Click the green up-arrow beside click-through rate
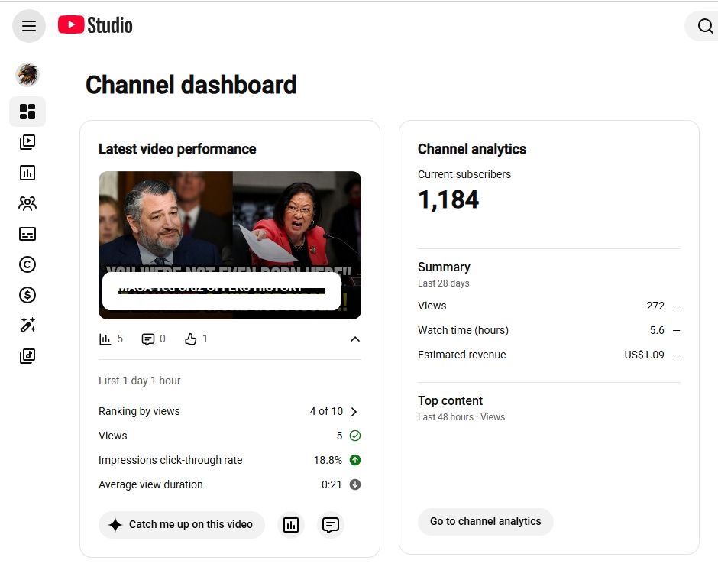The image size is (718, 567). (355, 460)
